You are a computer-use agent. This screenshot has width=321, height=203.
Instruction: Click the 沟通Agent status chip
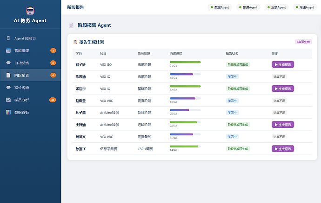(x=305, y=7)
